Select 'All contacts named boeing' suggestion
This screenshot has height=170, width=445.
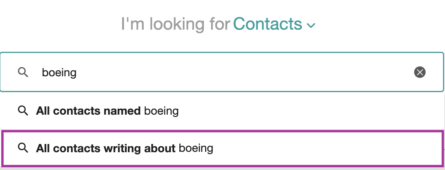pos(222,111)
